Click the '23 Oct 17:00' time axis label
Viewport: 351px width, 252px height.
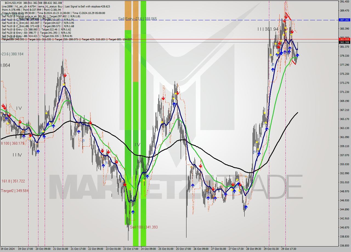click(x=131, y=249)
